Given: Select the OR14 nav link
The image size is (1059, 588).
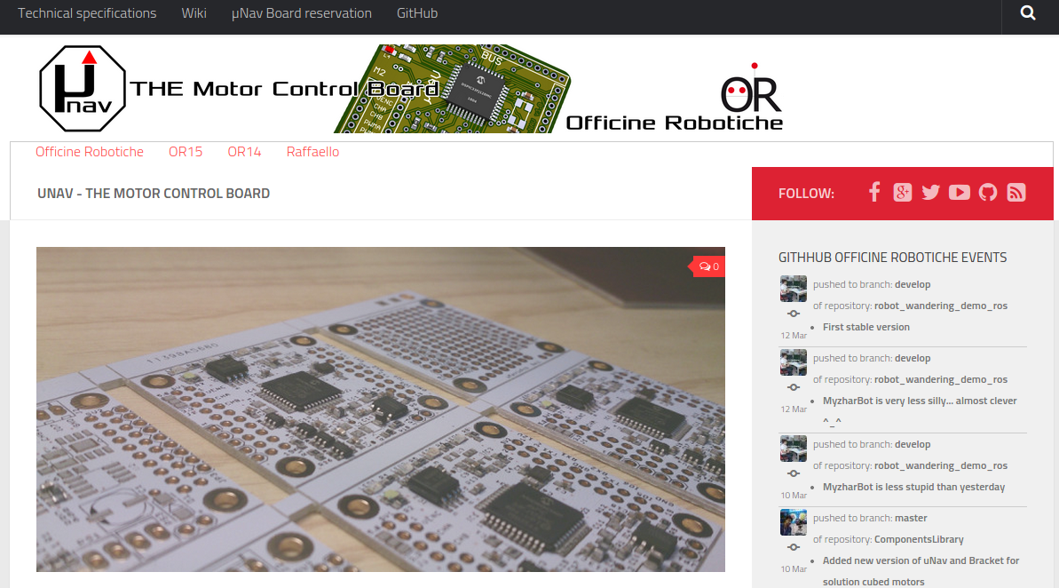Looking at the screenshot, I should (244, 151).
